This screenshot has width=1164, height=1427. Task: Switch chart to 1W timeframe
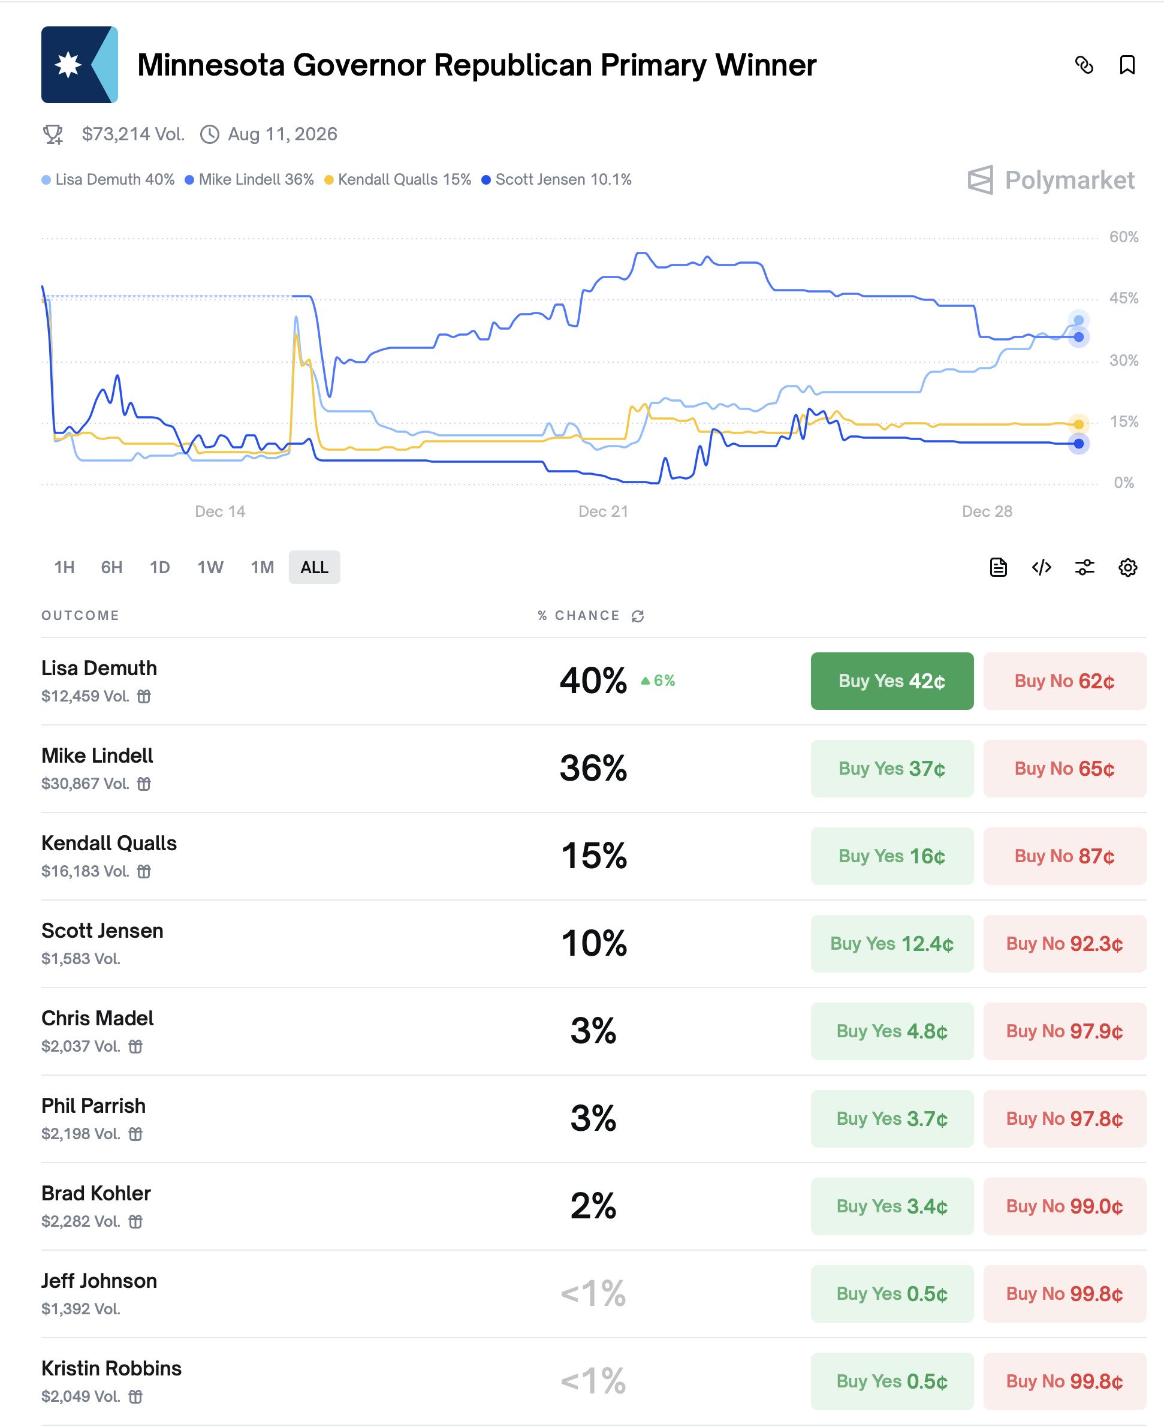(x=210, y=567)
